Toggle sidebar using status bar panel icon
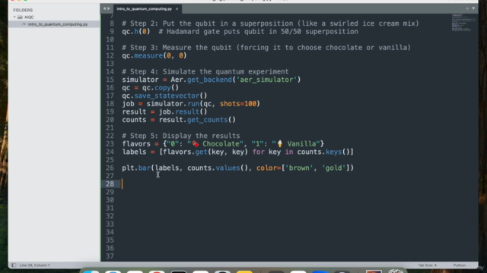 [14, 265]
